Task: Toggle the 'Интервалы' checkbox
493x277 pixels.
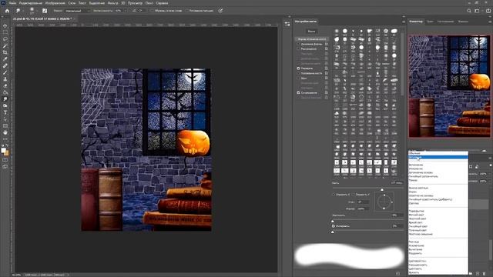Action: click(x=334, y=225)
